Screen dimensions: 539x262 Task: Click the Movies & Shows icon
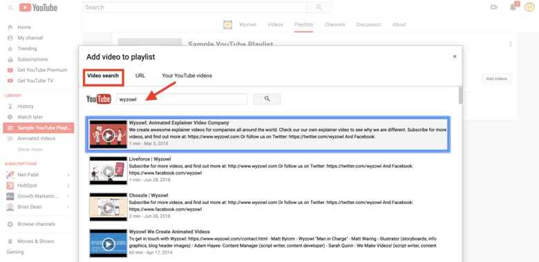pos(10,241)
